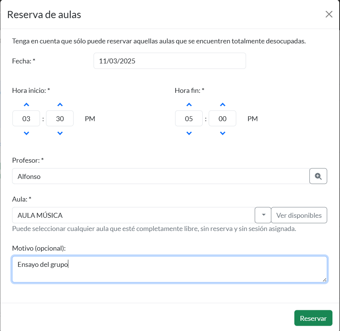Click the end hour field showing 05

click(x=189, y=119)
